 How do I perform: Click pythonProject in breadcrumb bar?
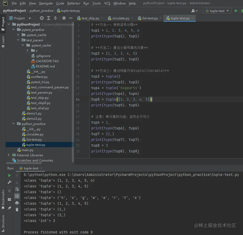click(x=14, y=11)
